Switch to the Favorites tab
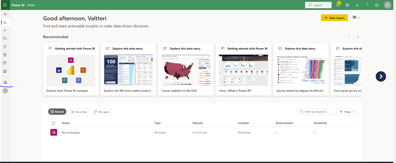This screenshot has height=163, width=396. 79,112
